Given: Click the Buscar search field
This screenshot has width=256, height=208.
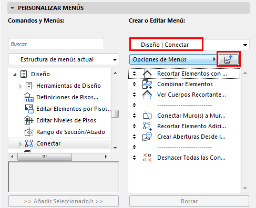Looking at the screenshot, I should [x=56, y=44].
